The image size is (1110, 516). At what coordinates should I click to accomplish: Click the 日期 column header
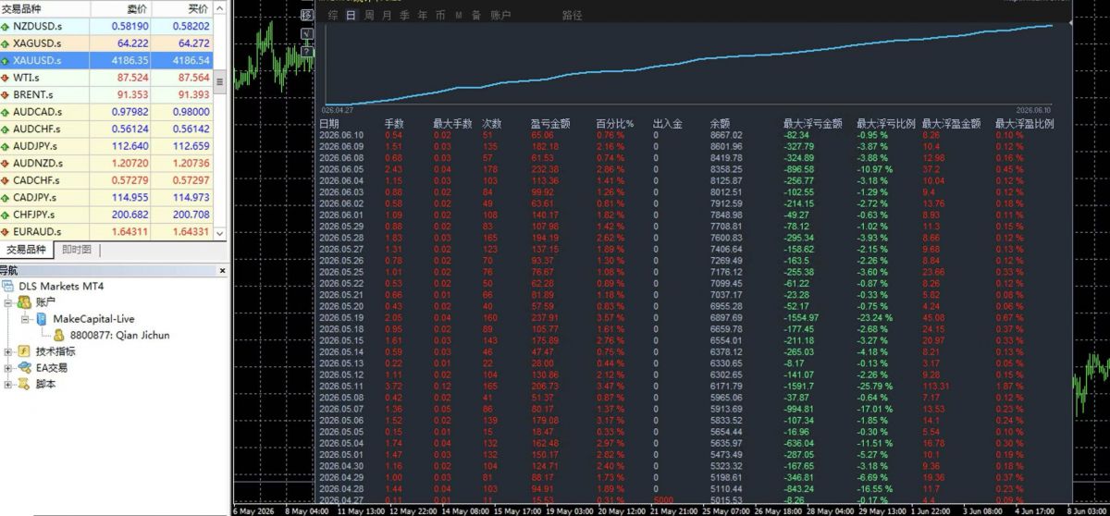tap(329, 123)
